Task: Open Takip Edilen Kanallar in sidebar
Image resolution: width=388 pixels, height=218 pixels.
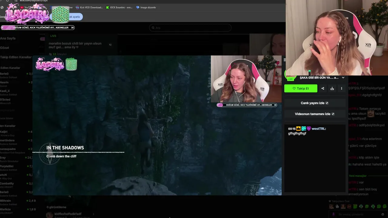Action: 16,57
